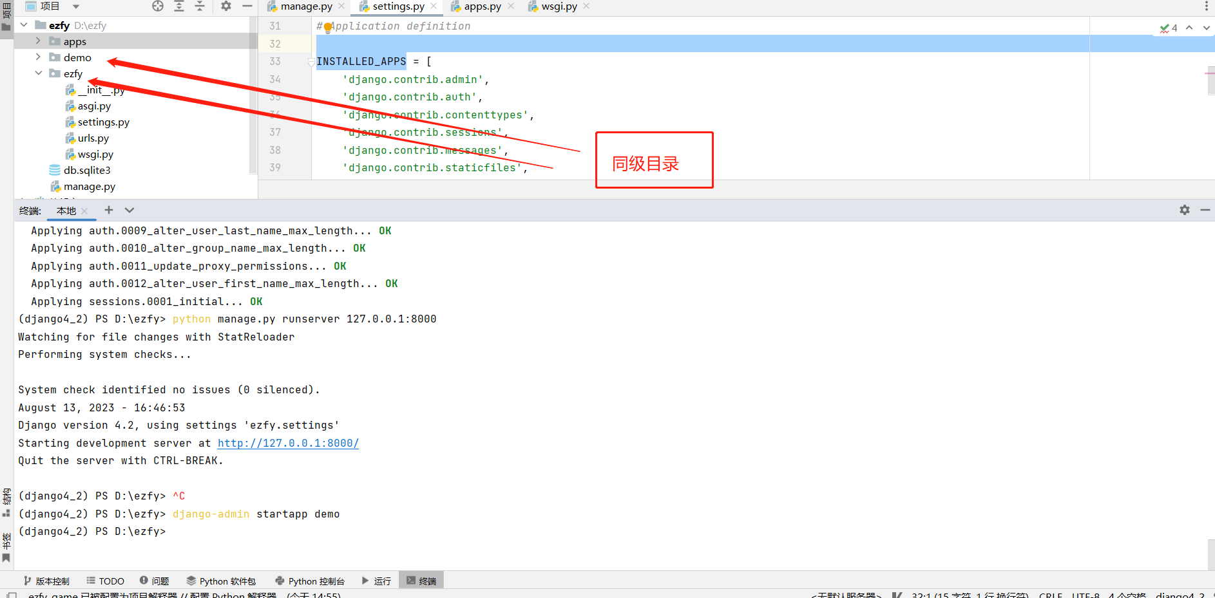The height and width of the screenshot is (598, 1215).
Task: Collapse the ezfy root project folder
Action: click(x=24, y=25)
